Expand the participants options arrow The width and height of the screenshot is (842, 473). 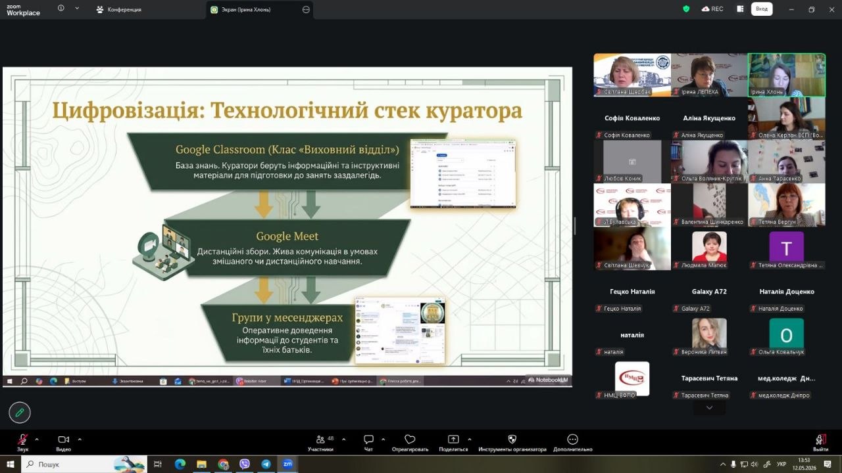coord(343,439)
